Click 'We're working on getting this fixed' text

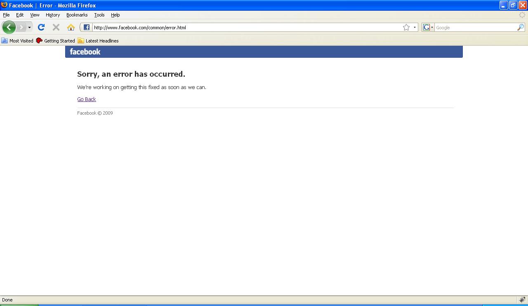tap(141, 87)
